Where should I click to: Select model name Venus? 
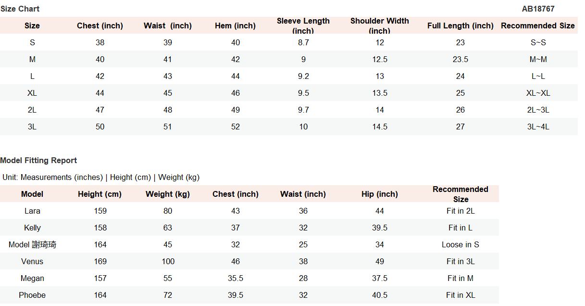pyautogui.click(x=32, y=261)
